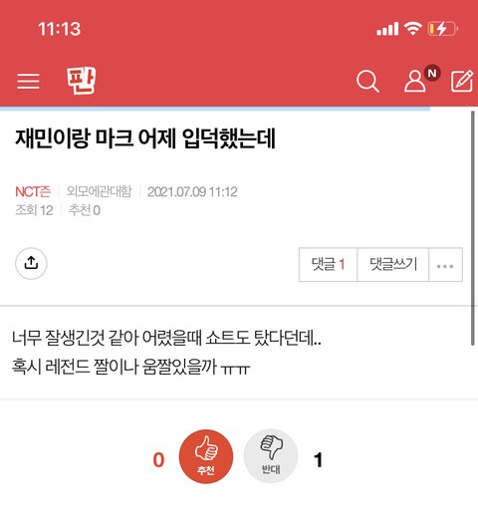Tap the blue page loading progress bar
Viewport: 478px width, 526px height.
point(215,109)
